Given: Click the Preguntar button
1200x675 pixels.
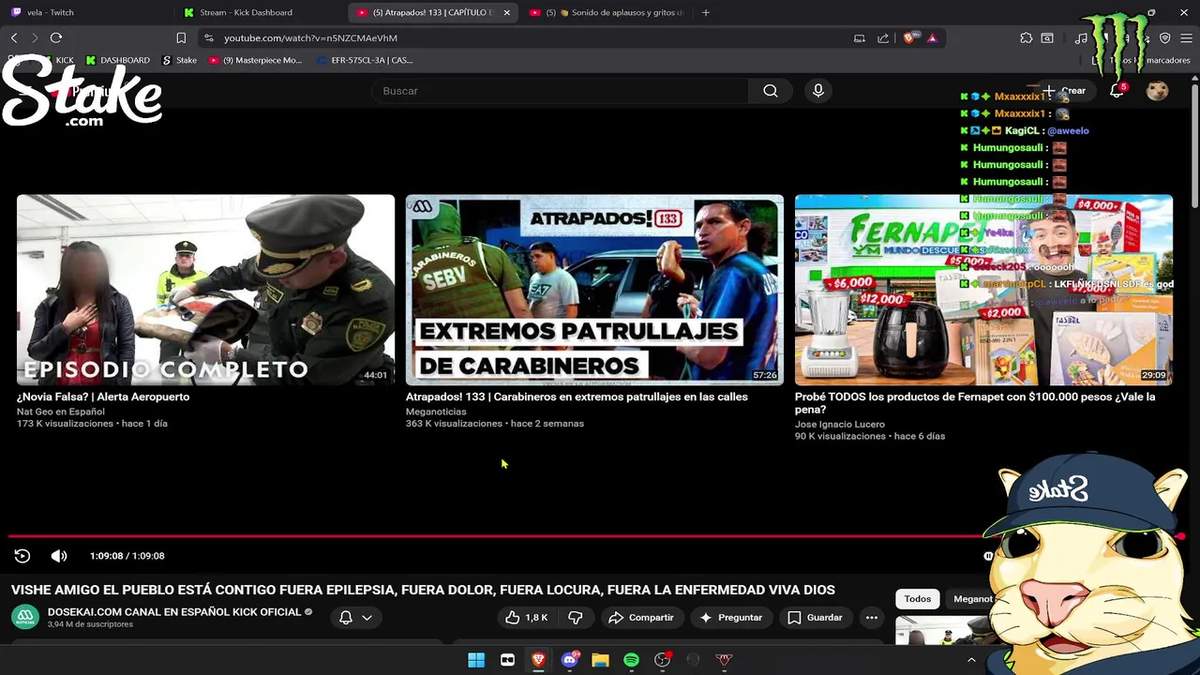Looking at the screenshot, I should pos(730,618).
